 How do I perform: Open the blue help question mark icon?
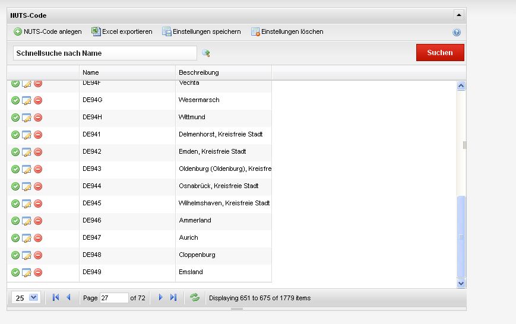click(x=457, y=33)
